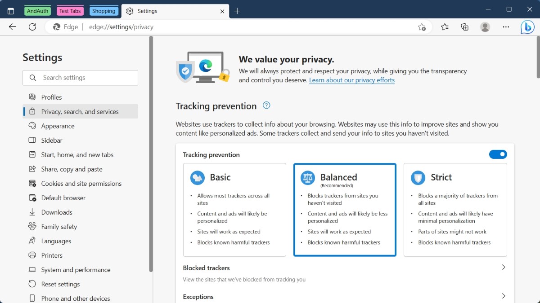
Task: Select the Strict tracking prevention level
Action: click(x=455, y=210)
